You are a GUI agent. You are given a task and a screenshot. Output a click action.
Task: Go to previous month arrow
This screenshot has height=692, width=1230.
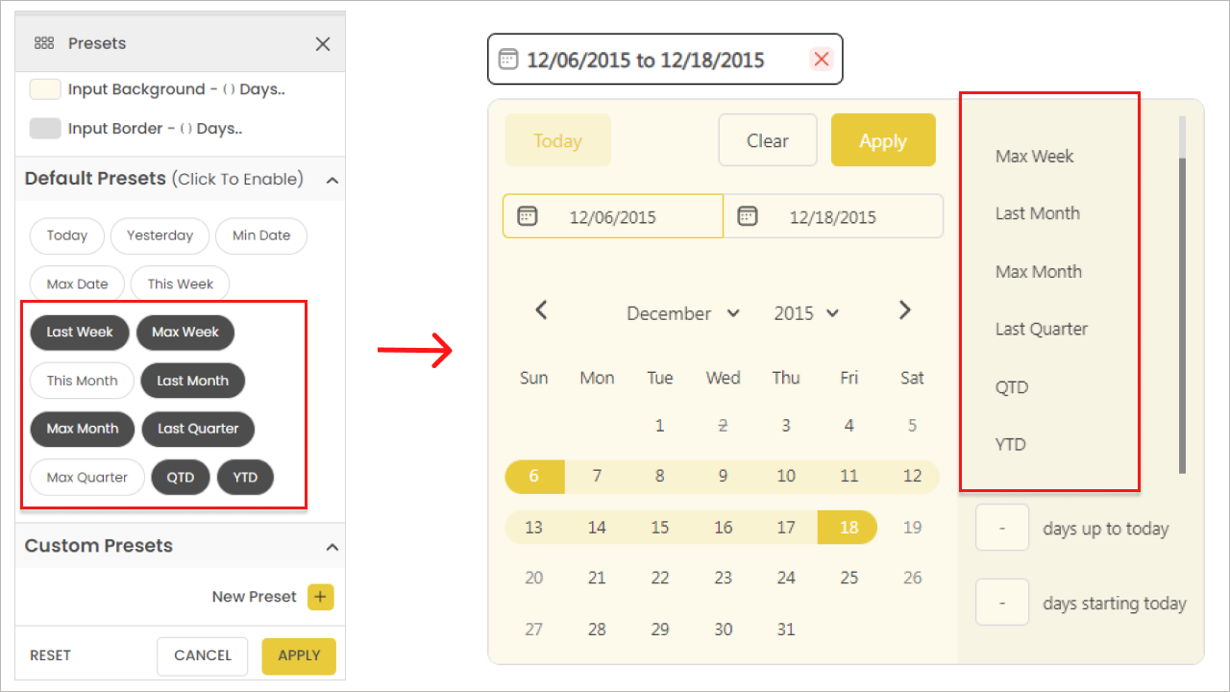point(541,310)
